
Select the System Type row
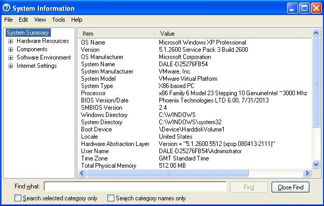(195, 86)
